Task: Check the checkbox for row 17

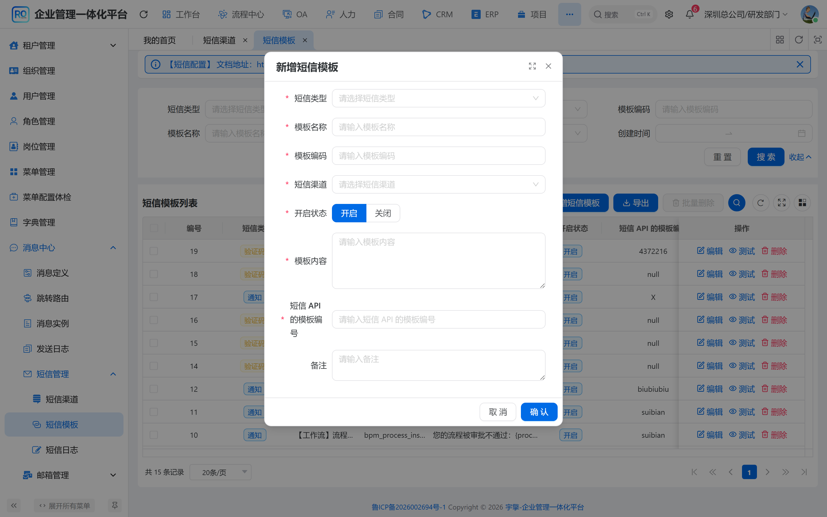Action: pyautogui.click(x=154, y=297)
